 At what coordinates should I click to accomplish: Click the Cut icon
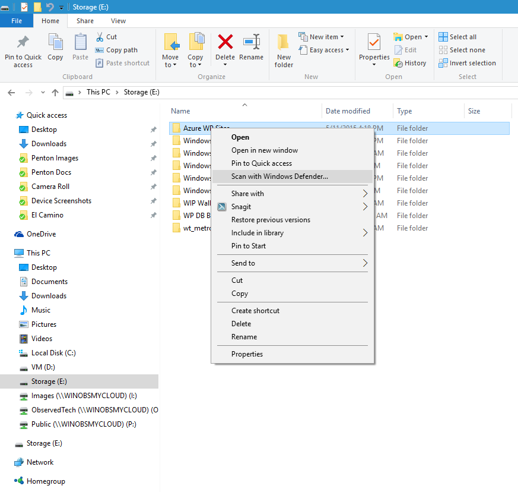(x=101, y=36)
